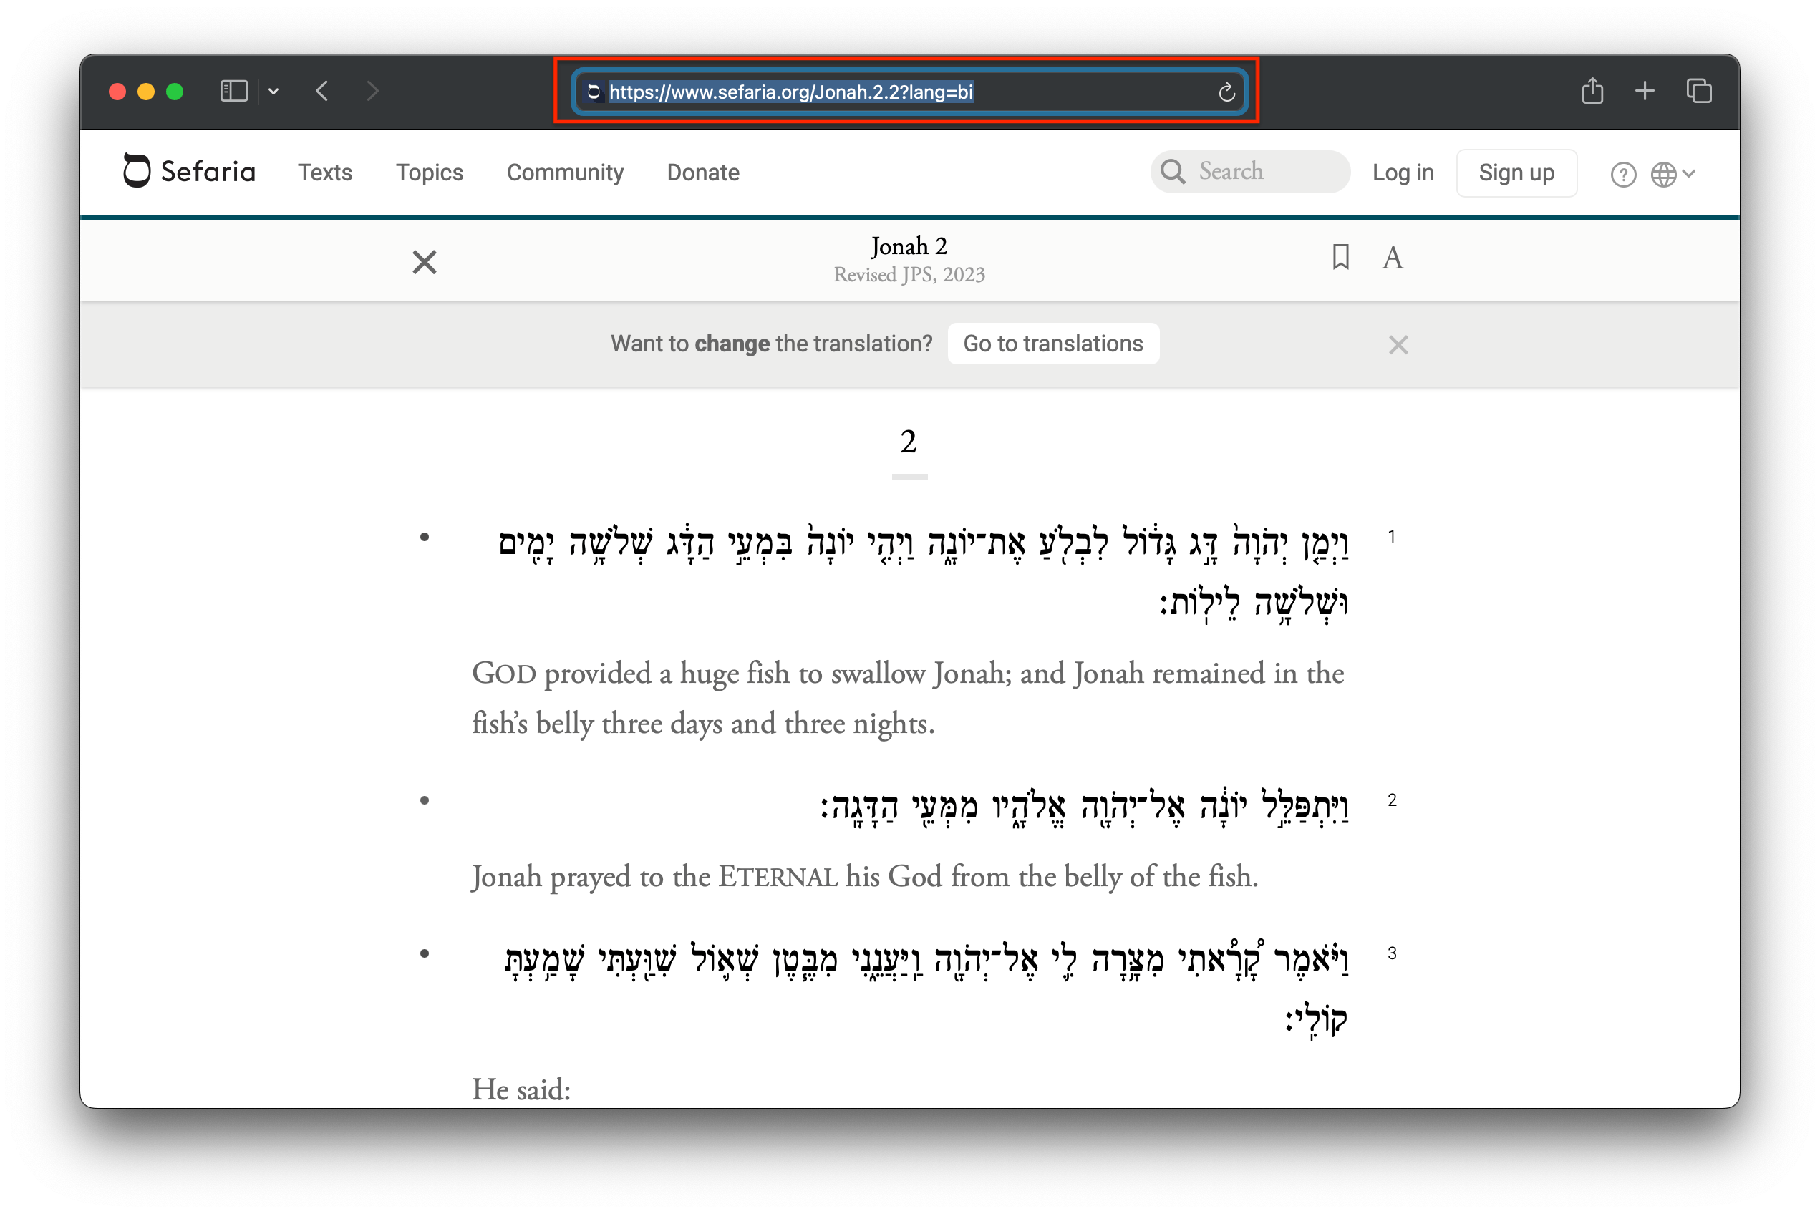Select the address bar URL field

click(x=909, y=92)
